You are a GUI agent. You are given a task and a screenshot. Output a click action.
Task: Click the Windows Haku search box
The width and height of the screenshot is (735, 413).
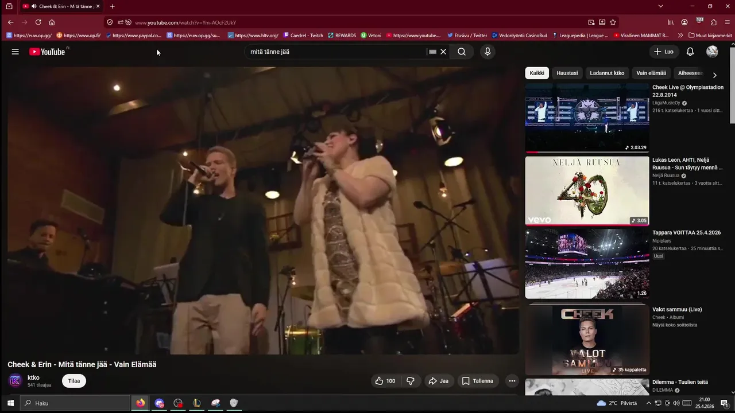(75, 403)
